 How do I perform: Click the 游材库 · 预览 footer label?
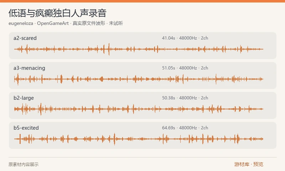pyautogui.click(x=249, y=164)
